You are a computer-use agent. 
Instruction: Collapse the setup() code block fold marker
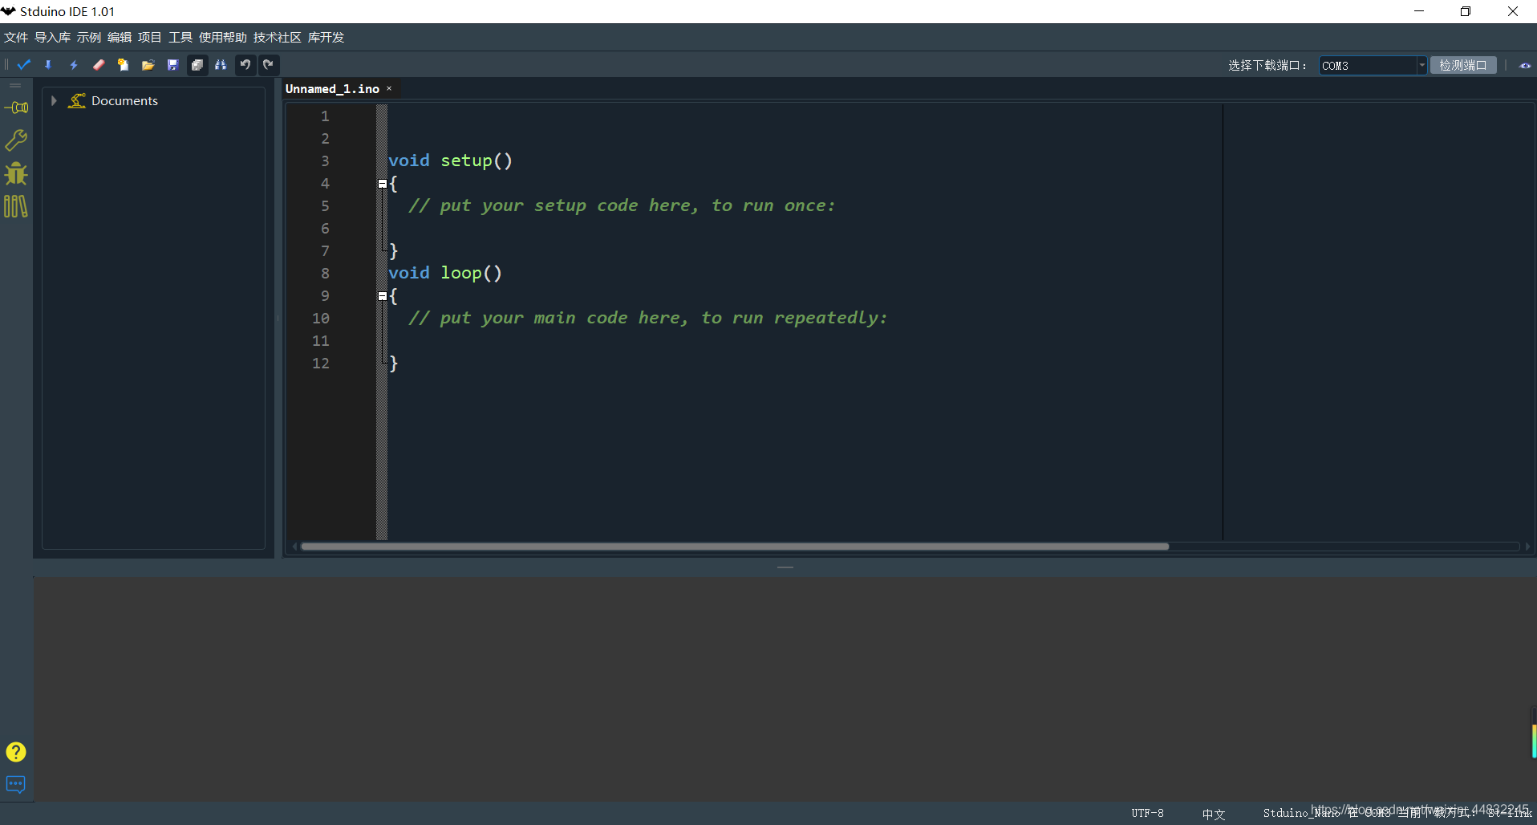(x=383, y=184)
